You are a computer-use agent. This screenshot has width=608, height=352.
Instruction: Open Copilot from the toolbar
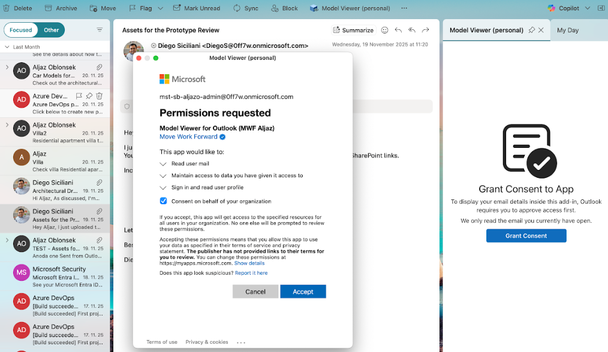pyautogui.click(x=552, y=8)
